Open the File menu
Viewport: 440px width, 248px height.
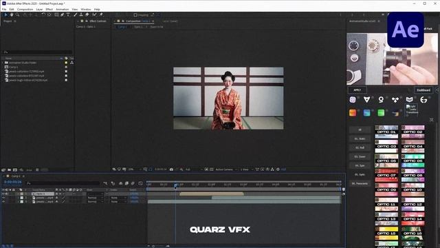[x=4, y=9]
